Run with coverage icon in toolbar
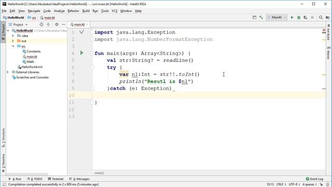This screenshot has height=187, width=332. pyautogui.click(x=306, y=17)
